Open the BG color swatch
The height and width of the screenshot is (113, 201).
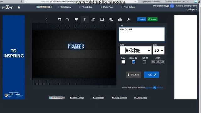point(144,62)
